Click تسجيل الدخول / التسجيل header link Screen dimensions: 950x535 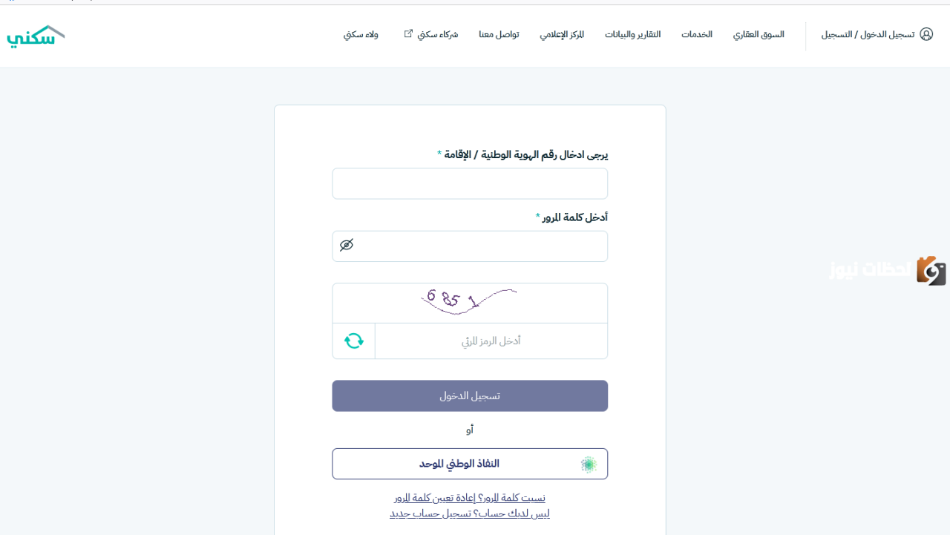point(868,34)
